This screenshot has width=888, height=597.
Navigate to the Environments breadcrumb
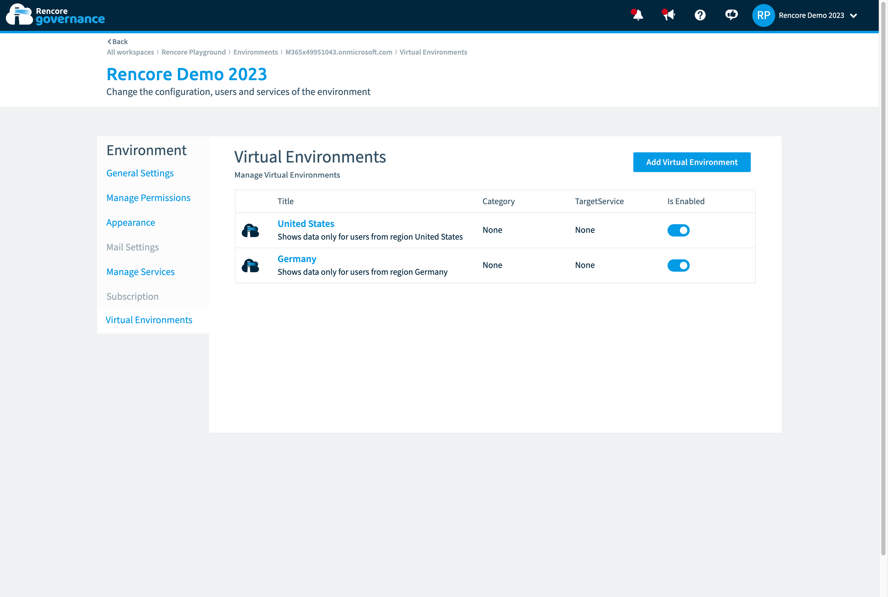255,52
